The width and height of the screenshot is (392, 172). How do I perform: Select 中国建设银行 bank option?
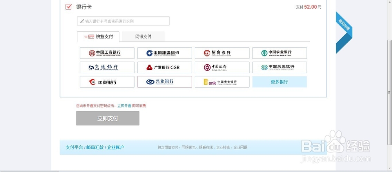point(165,53)
